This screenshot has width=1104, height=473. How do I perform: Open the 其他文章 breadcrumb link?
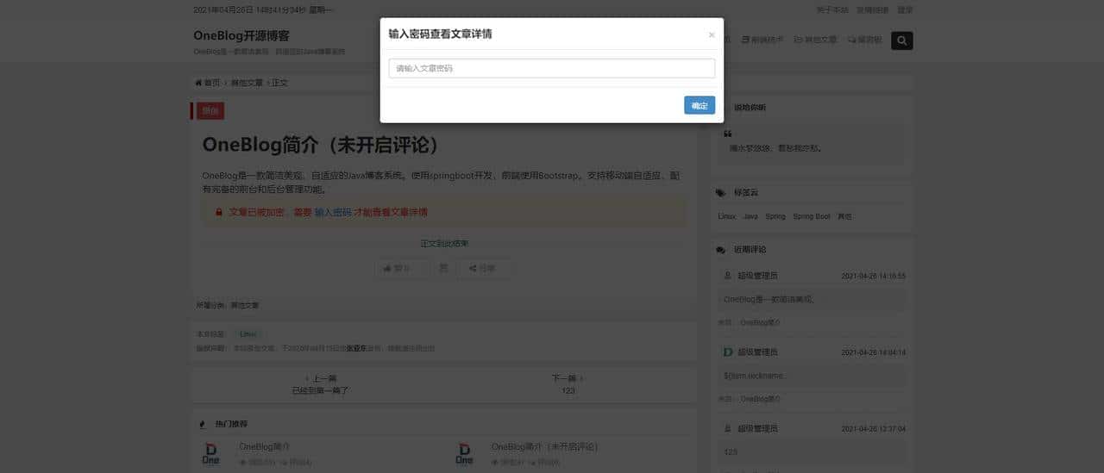pos(247,83)
